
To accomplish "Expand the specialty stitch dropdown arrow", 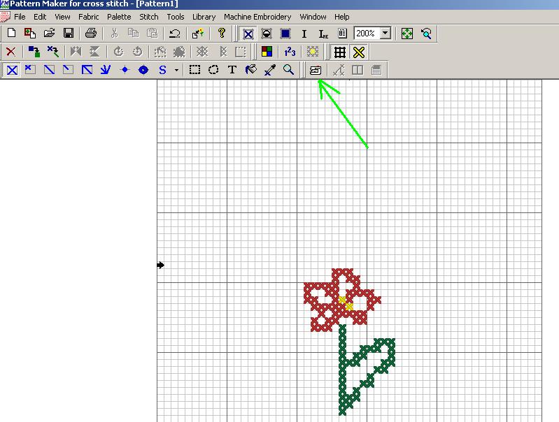I will click(176, 70).
